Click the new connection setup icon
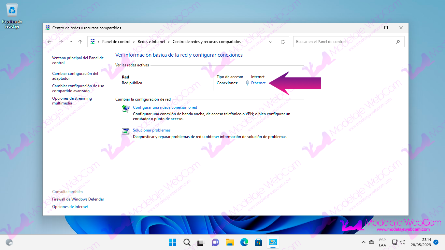This screenshot has width=445, height=250. point(125,109)
